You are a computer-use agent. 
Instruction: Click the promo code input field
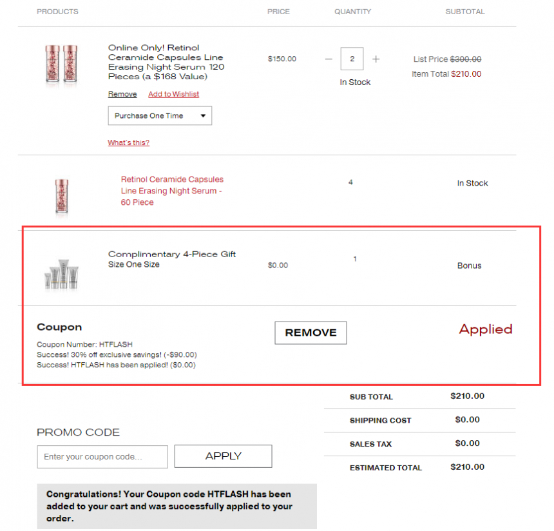coord(102,457)
